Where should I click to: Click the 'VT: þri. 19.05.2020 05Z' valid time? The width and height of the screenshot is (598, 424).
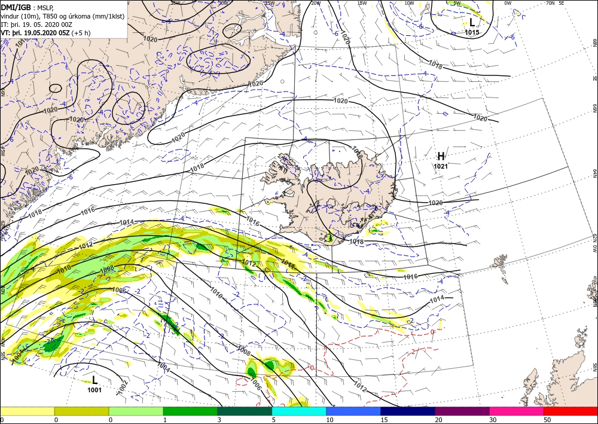click(x=35, y=33)
